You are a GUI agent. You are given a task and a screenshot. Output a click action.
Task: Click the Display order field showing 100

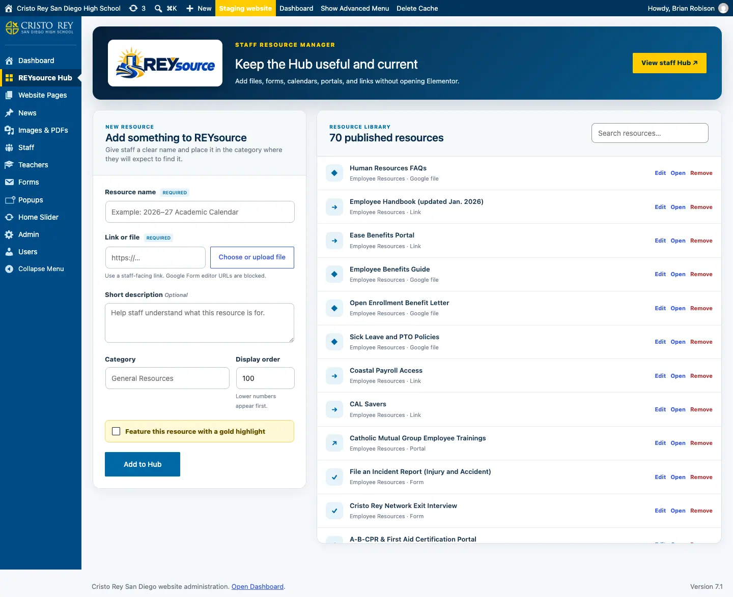pos(265,378)
